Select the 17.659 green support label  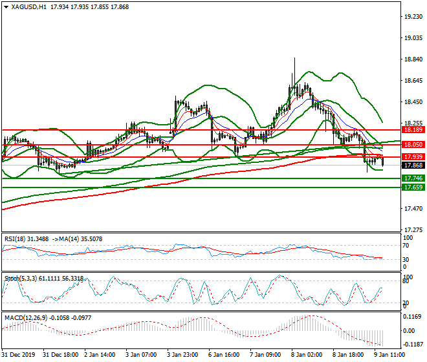coord(413,187)
